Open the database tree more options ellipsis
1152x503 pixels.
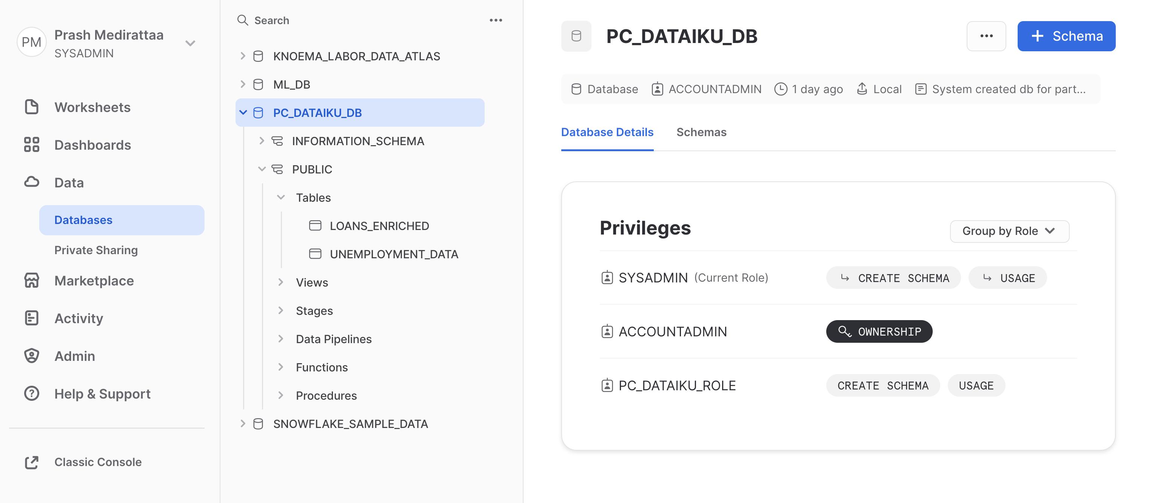click(x=496, y=20)
